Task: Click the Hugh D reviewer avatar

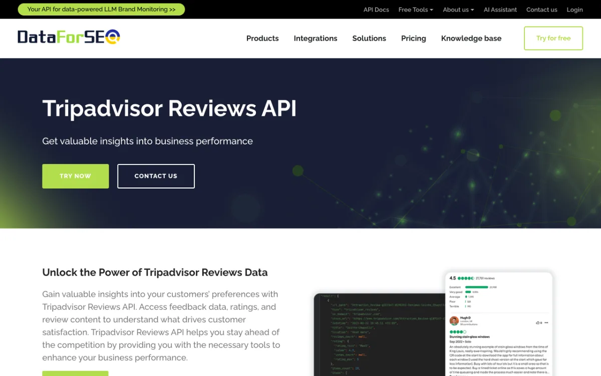Action: coord(454,320)
